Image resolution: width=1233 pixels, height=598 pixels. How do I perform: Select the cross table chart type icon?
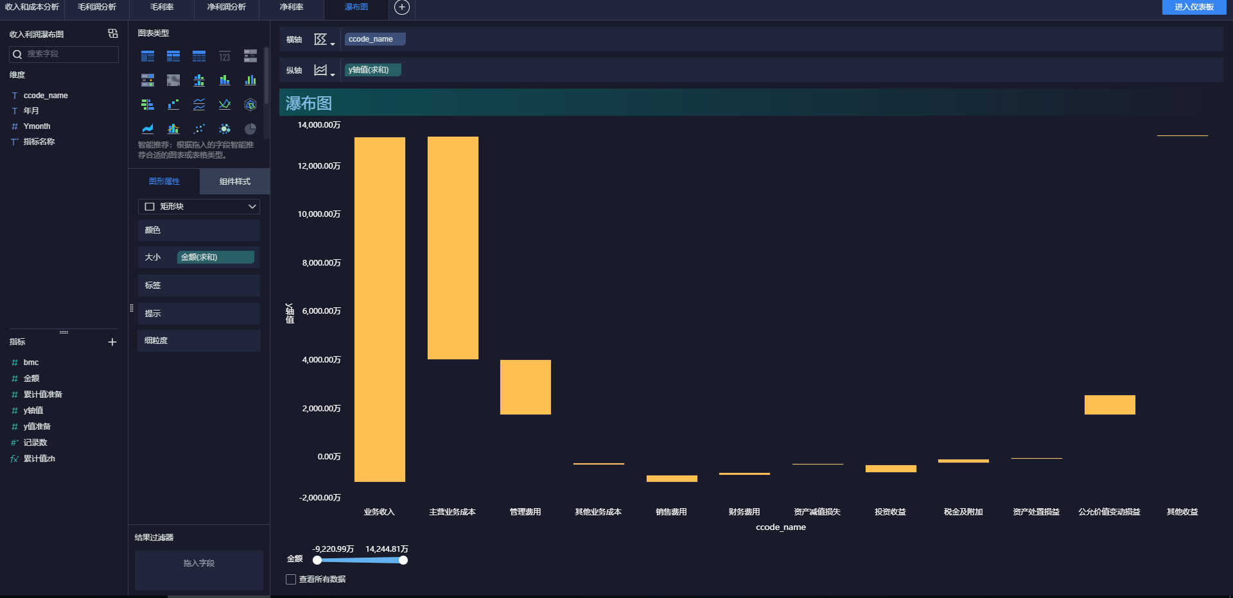[x=173, y=56]
